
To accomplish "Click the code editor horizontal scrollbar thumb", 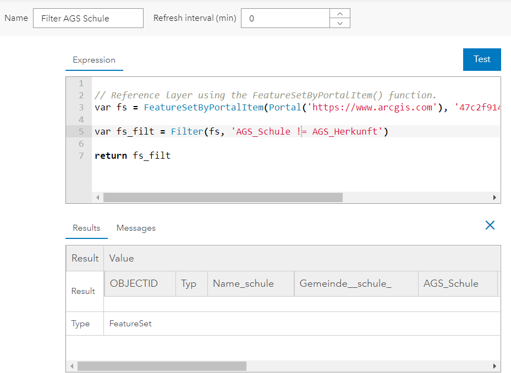I will pyautogui.click(x=223, y=198).
